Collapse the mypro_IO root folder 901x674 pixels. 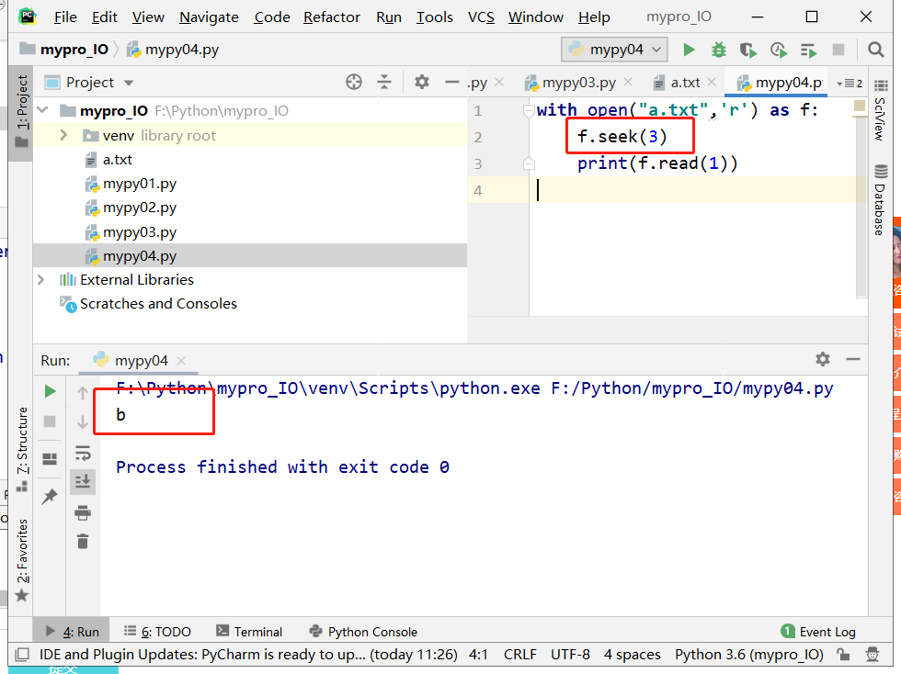point(43,109)
